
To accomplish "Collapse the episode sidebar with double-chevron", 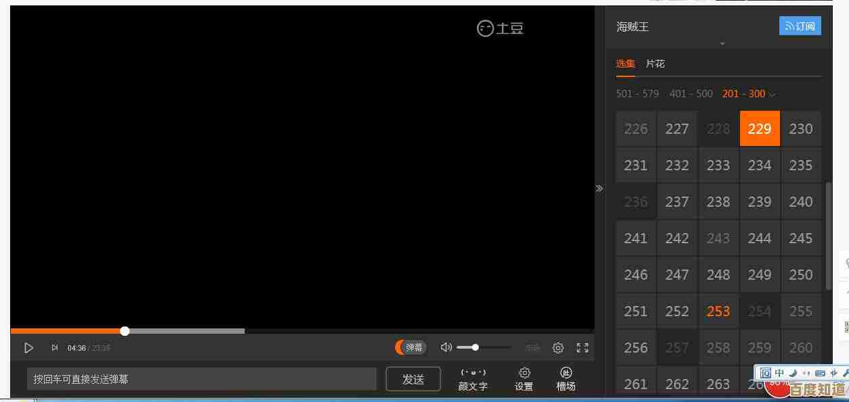I will point(599,189).
